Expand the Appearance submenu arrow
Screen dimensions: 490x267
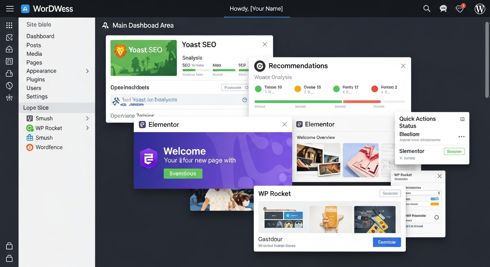coord(87,71)
